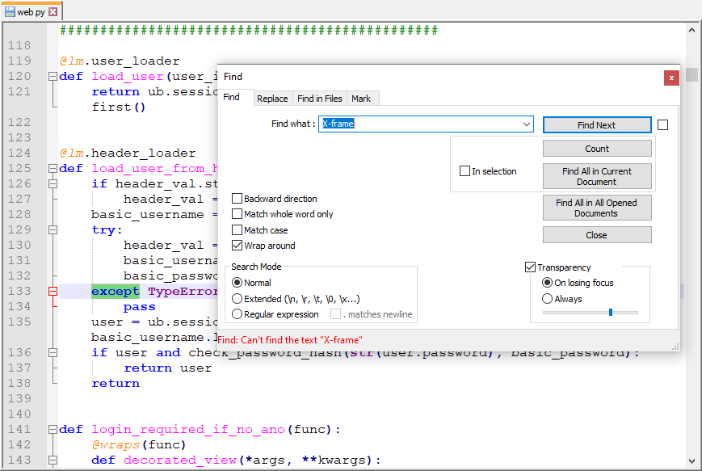
Task: Open the Find what history dropdown
Action: [528, 124]
